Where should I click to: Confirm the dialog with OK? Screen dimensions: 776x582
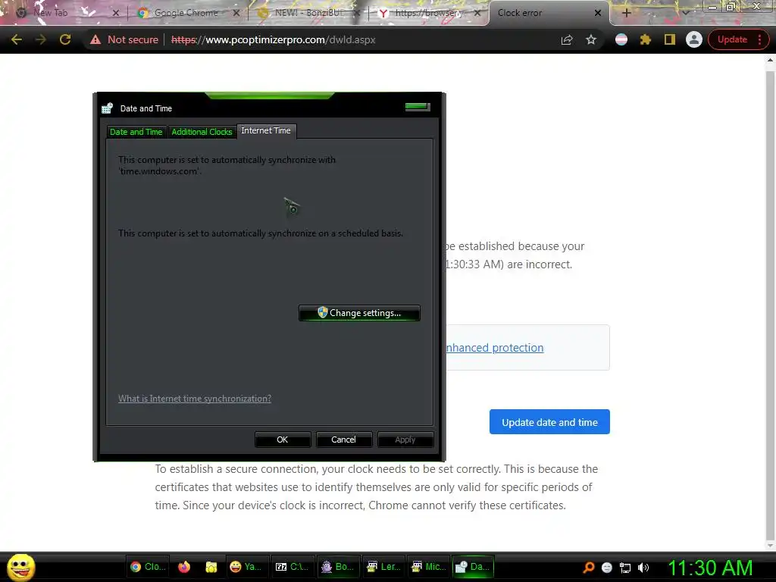tap(282, 440)
